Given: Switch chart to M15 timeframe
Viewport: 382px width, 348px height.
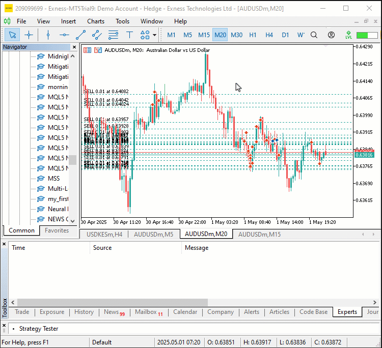Looking at the screenshot, I should tap(204, 35).
